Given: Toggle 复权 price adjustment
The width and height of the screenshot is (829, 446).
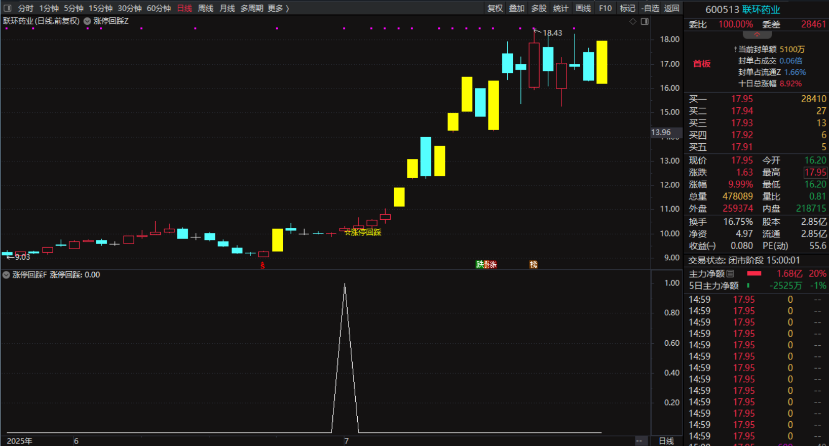Looking at the screenshot, I should coord(495,8).
